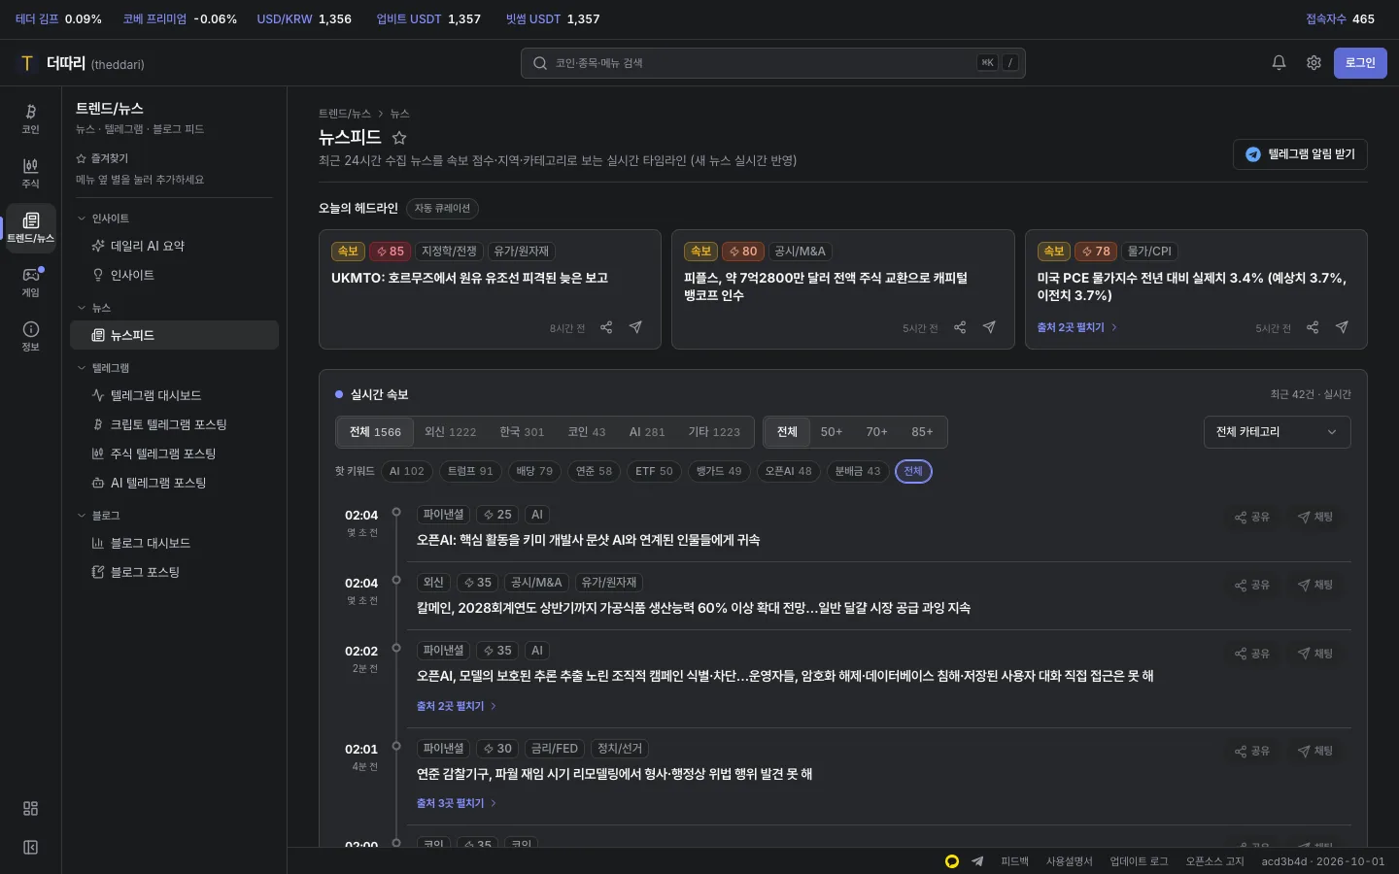Select the 트렌드/뉴스 rail icon
The height and width of the screenshot is (874, 1399).
[30, 227]
